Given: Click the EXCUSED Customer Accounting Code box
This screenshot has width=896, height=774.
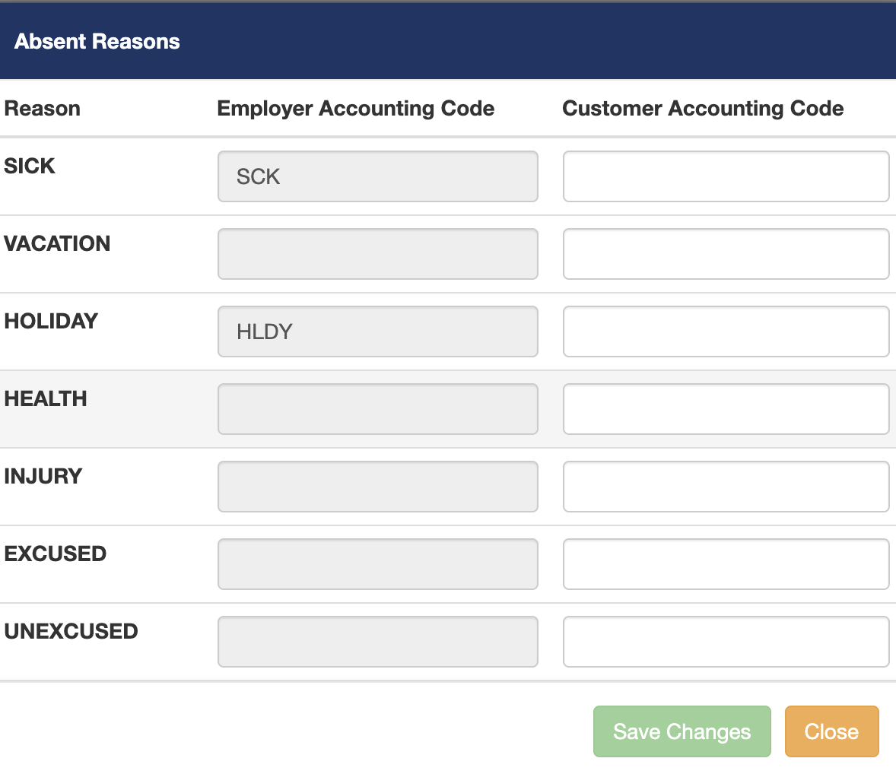Looking at the screenshot, I should [725, 563].
